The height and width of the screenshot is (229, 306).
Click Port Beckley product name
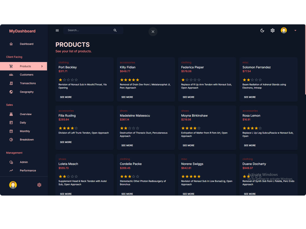pyautogui.click(x=68, y=67)
